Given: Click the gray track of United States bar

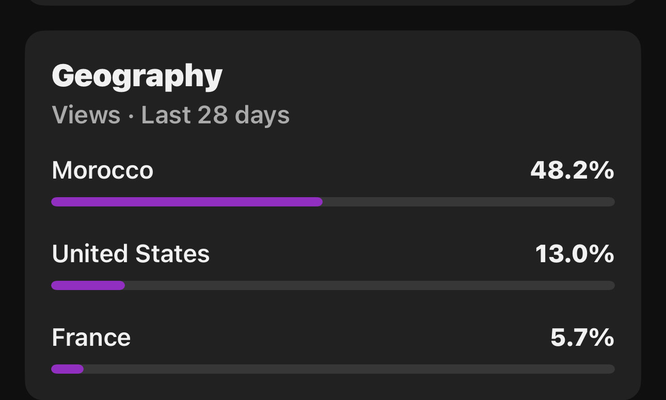Looking at the screenshot, I should (x=369, y=285).
